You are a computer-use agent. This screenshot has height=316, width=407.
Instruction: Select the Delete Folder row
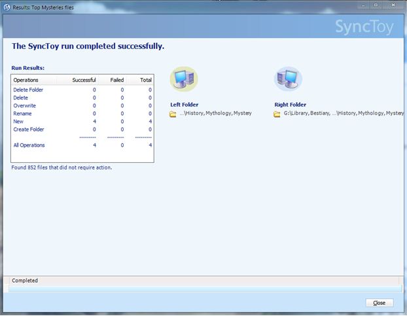point(82,90)
